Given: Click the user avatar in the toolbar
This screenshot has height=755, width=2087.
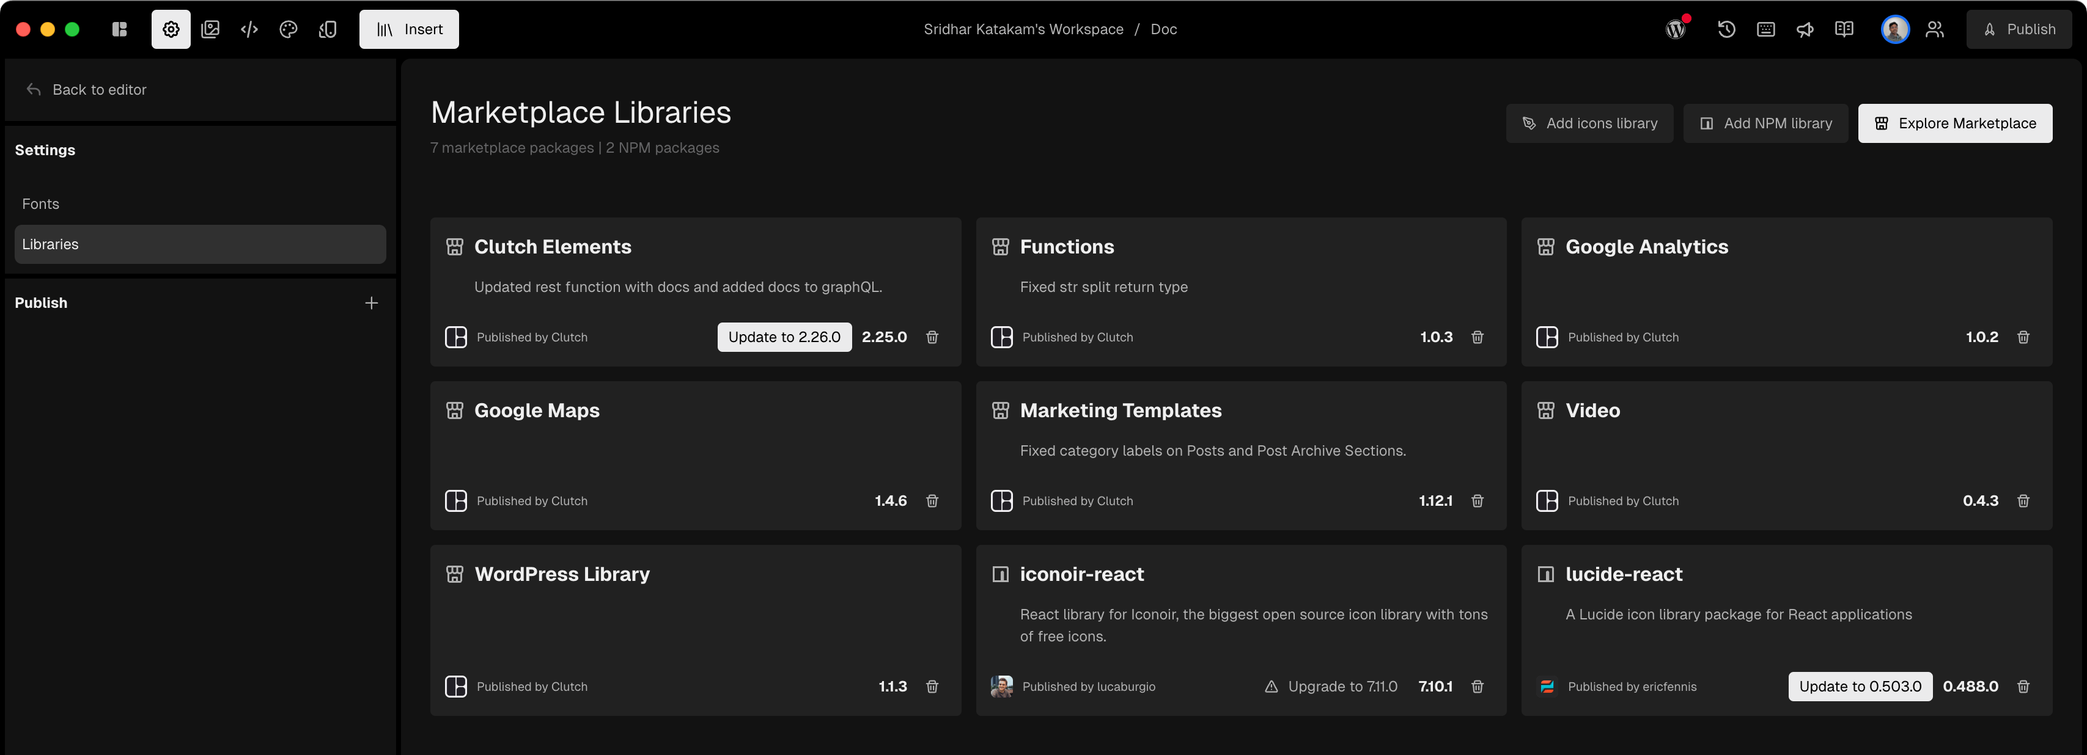Looking at the screenshot, I should pos(1895,29).
